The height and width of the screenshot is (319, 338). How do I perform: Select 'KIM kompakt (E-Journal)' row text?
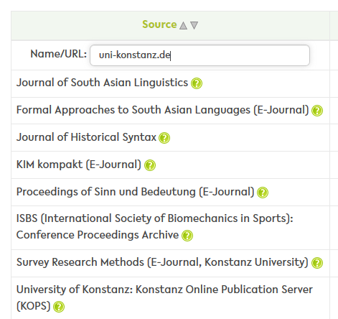79,165
